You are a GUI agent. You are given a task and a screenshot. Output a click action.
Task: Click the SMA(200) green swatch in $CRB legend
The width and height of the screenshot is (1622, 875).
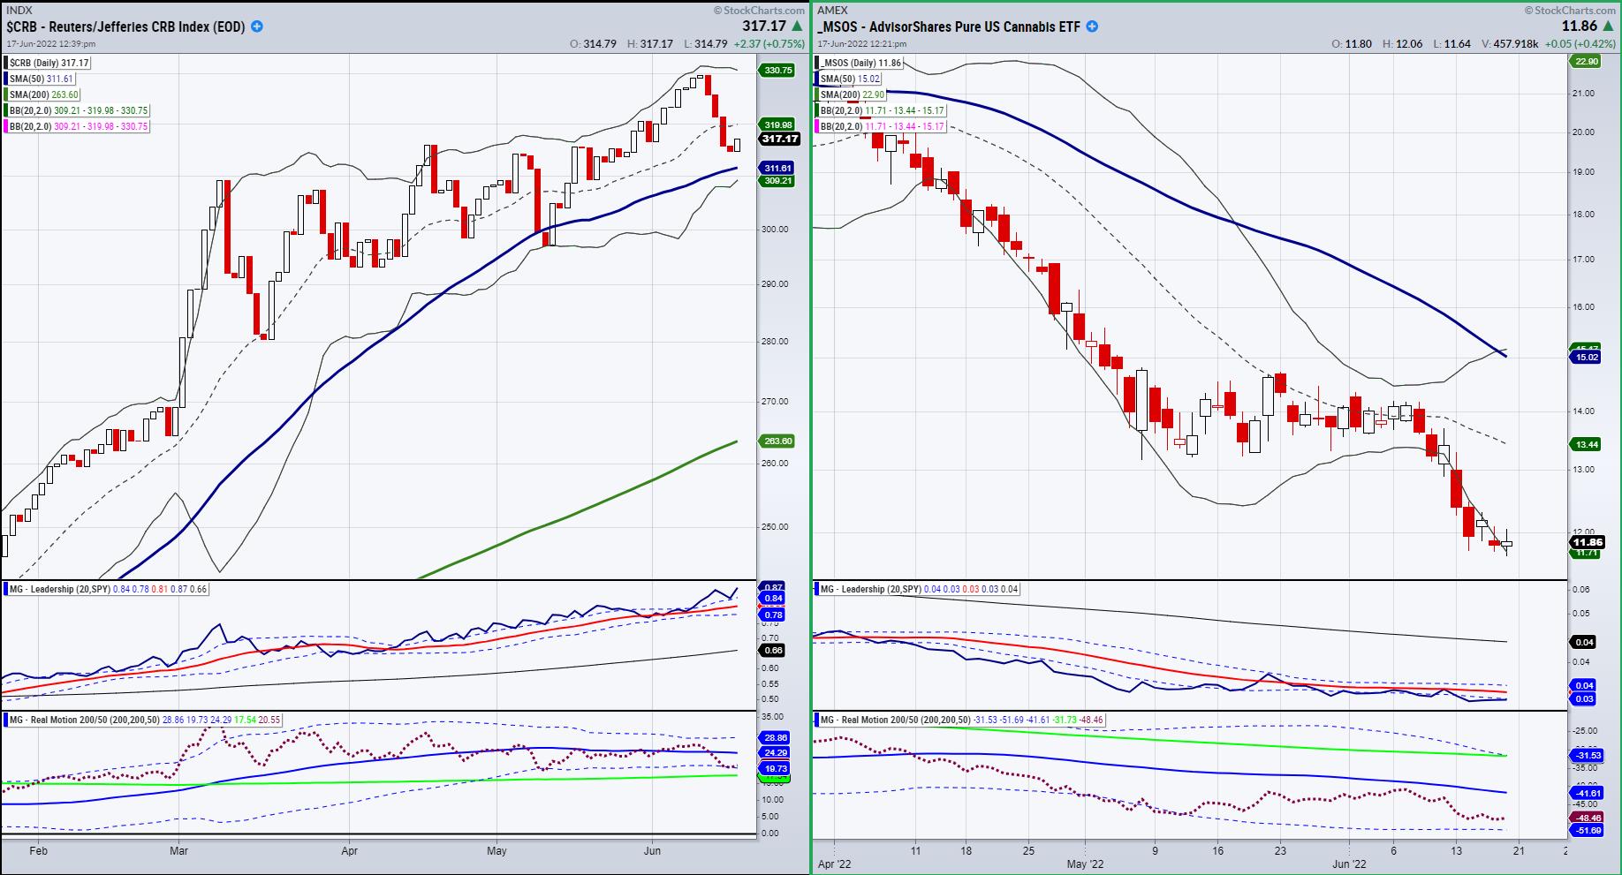coord(7,94)
